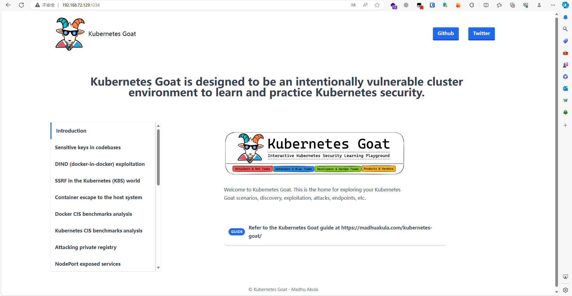Screen dimensions: 572x296
Task: Click the sidebar screenshot icon above gear
Action: 565,277
